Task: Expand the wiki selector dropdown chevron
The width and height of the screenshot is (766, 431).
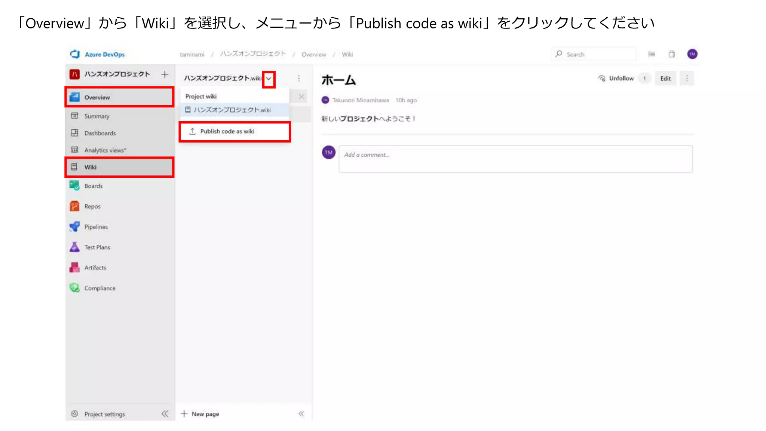Action: click(x=269, y=79)
